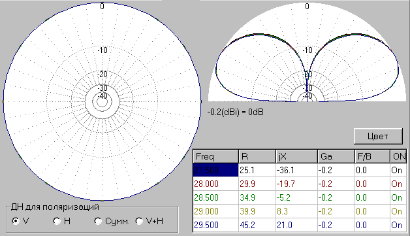The image size is (410, 236).
Task: Select the 28.500 frequency cell
Action: [x=215, y=197]
